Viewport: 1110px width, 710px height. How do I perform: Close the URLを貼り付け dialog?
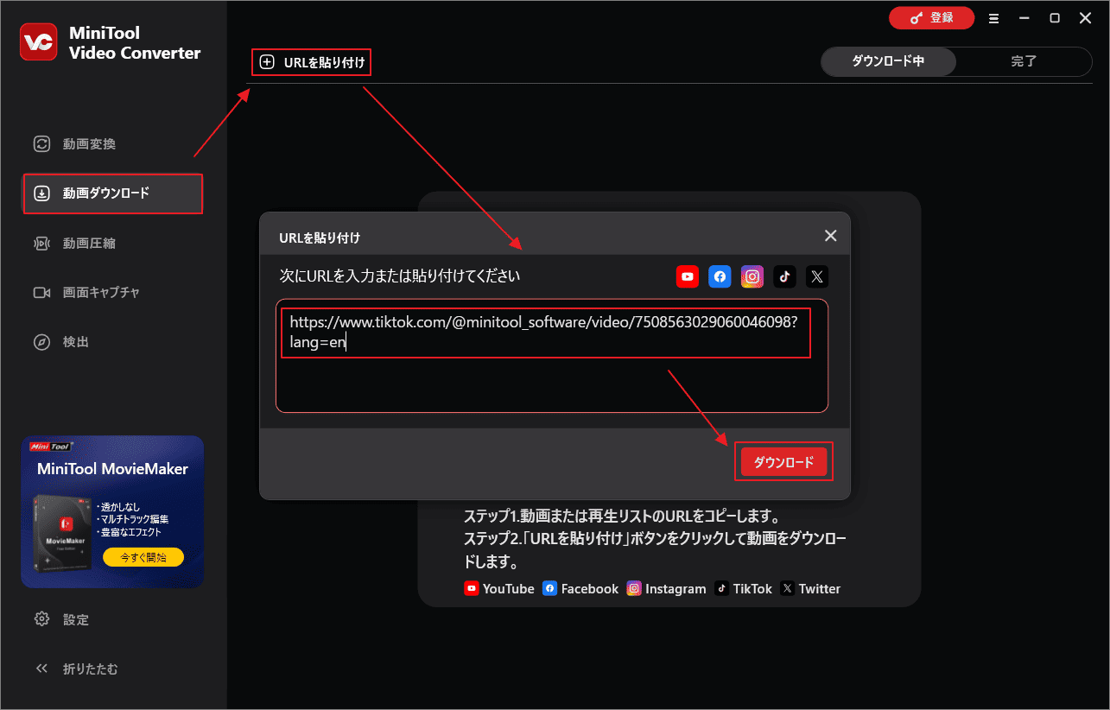[830, 236]
